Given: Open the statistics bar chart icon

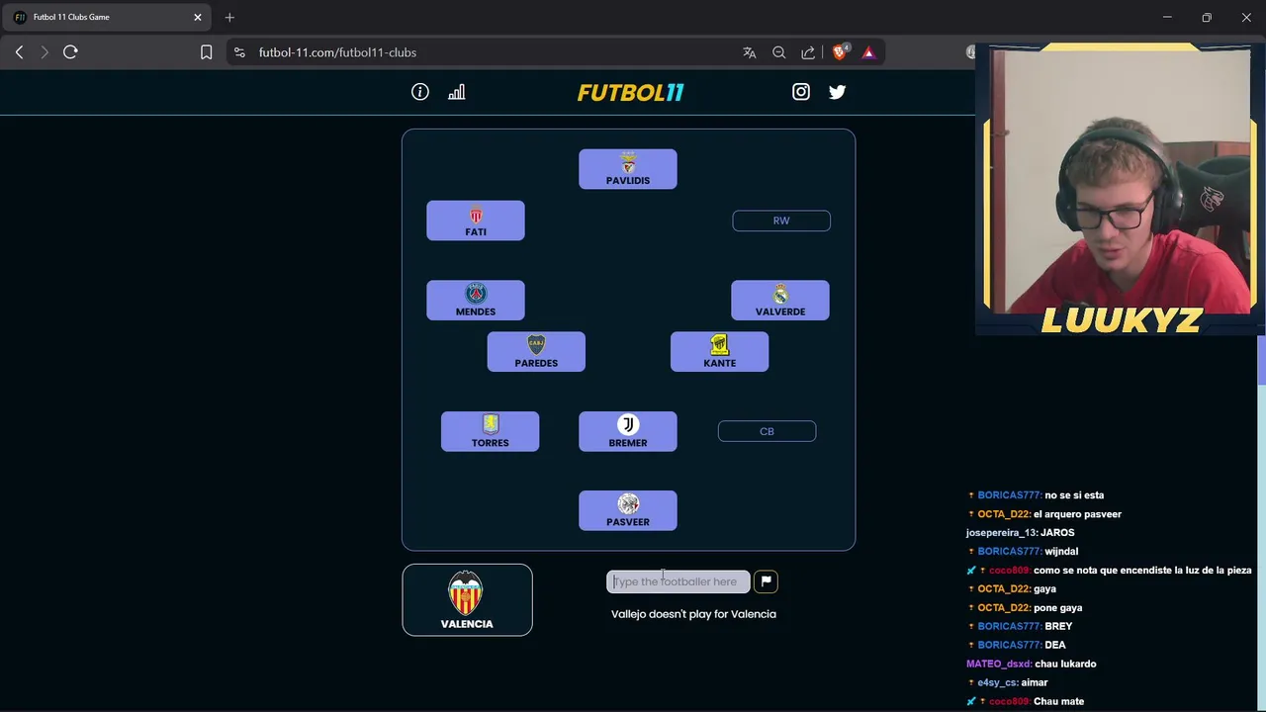Looking at the screenshot, I should (456, 92).
